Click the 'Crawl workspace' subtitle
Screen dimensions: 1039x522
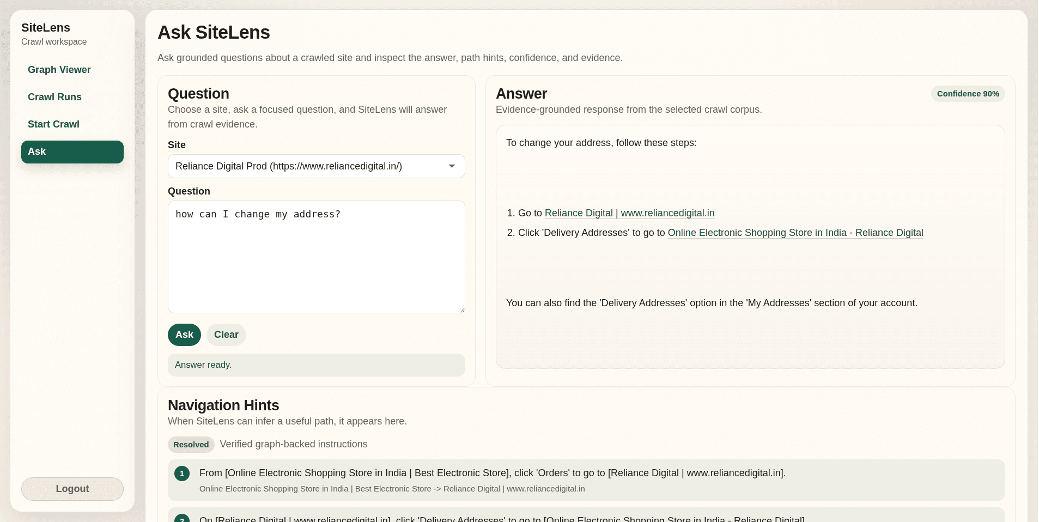pos(54,42)
